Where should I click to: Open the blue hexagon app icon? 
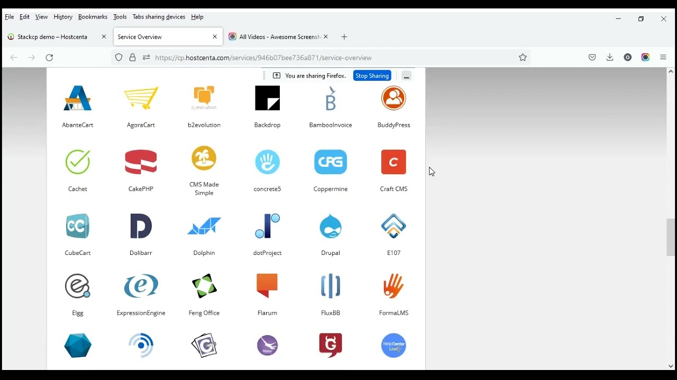78,346
